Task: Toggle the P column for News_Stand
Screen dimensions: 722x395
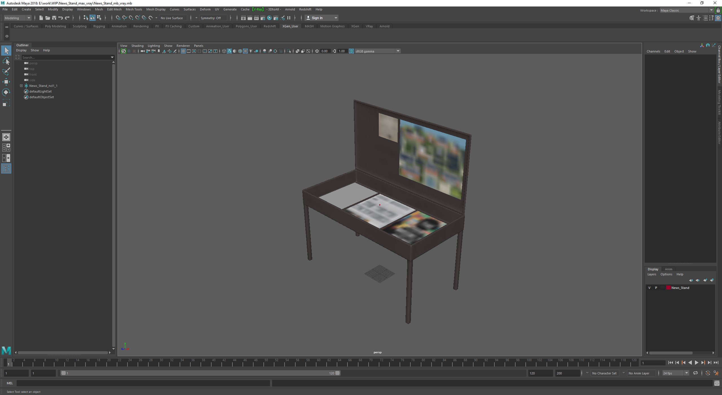Action: (x=656, y=288)
